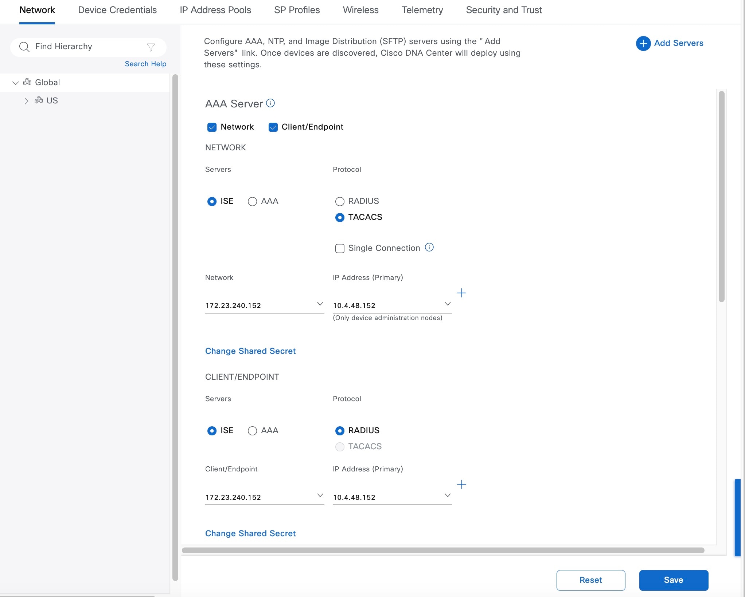The width and height of the screenshot is (745, 597).
Task: Click the Single Connection info icon
Action: [429, 248]
